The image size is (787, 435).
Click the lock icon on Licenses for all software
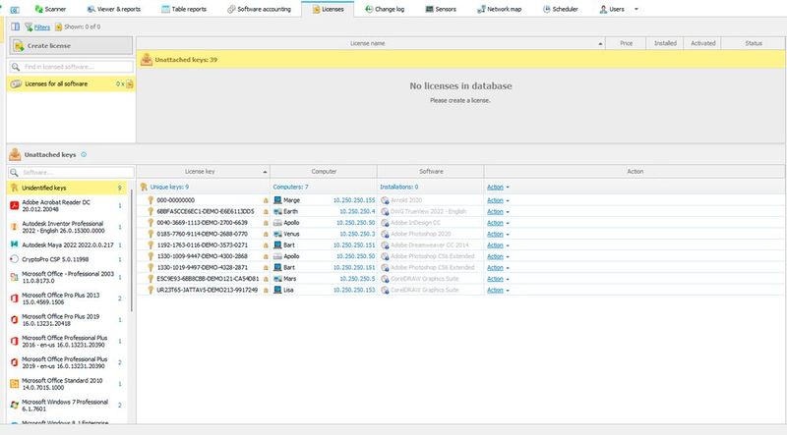click(x=128, y=84)
